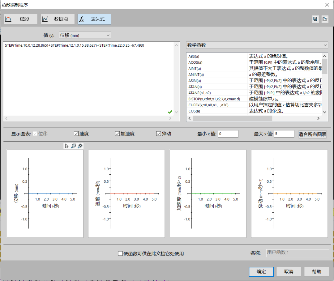Enable 使函数可供在此文档它处使用 checkbox

[x=120, y=254]
